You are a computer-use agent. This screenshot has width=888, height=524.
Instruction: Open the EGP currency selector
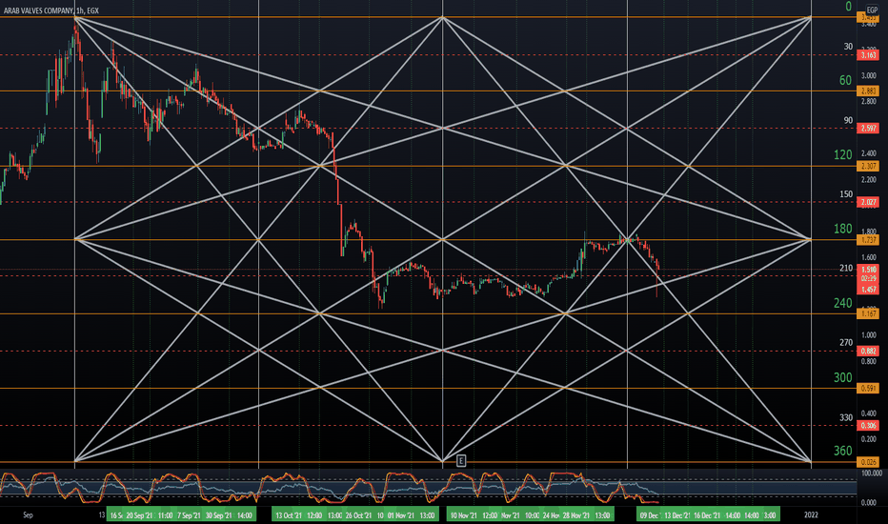pyautogui.click(x=872, y=10)
